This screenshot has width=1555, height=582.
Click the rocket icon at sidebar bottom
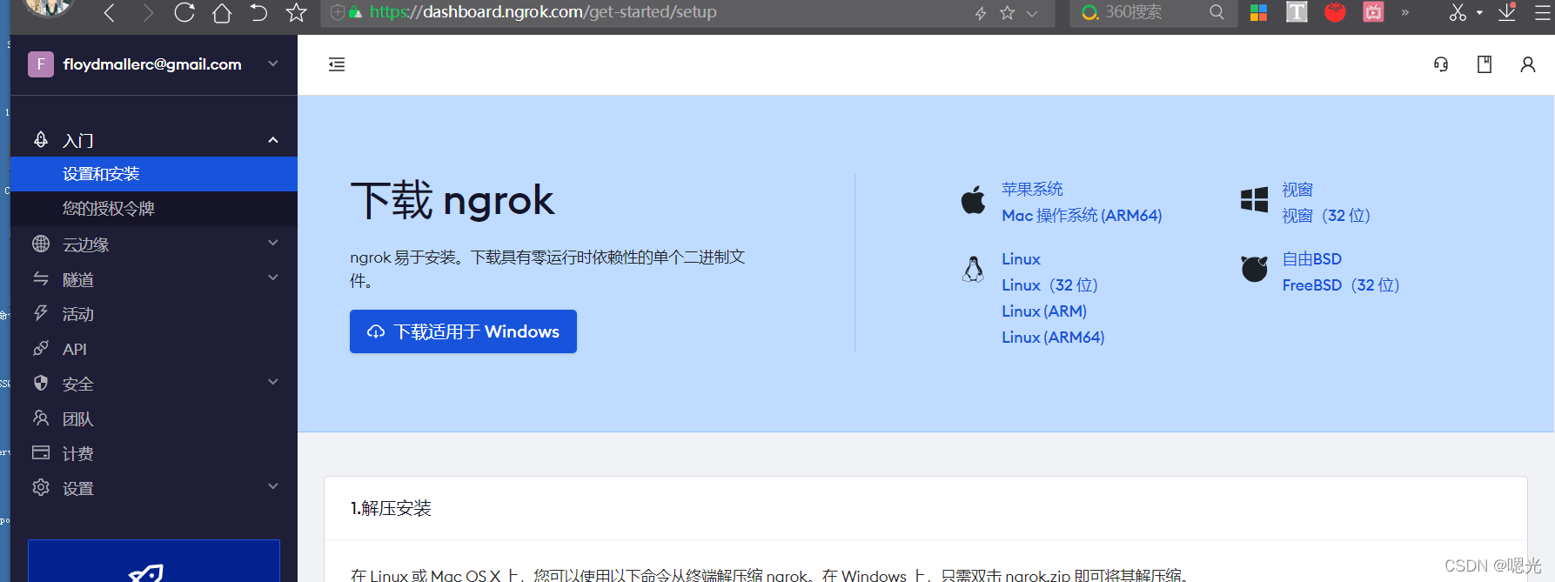pyautogui.click(x=146, y=572)
